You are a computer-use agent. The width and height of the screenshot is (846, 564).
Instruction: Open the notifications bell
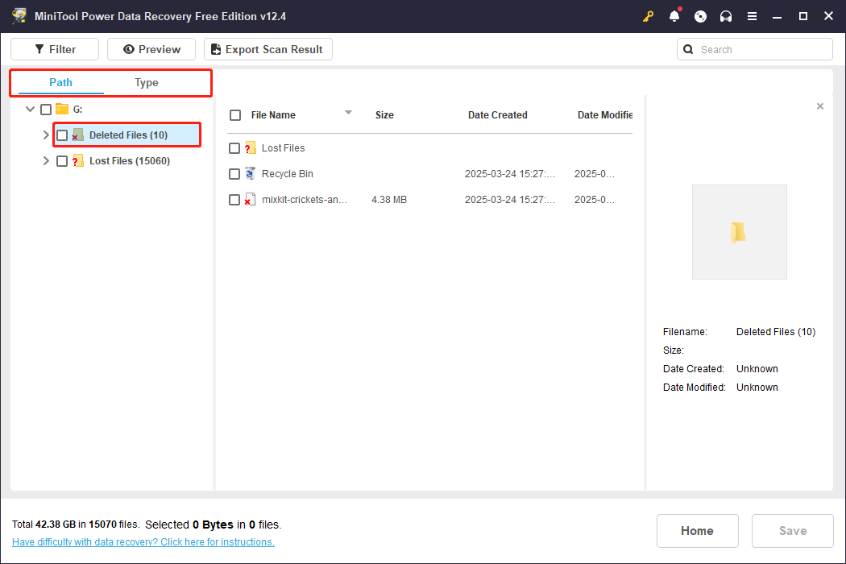point(674,16)
